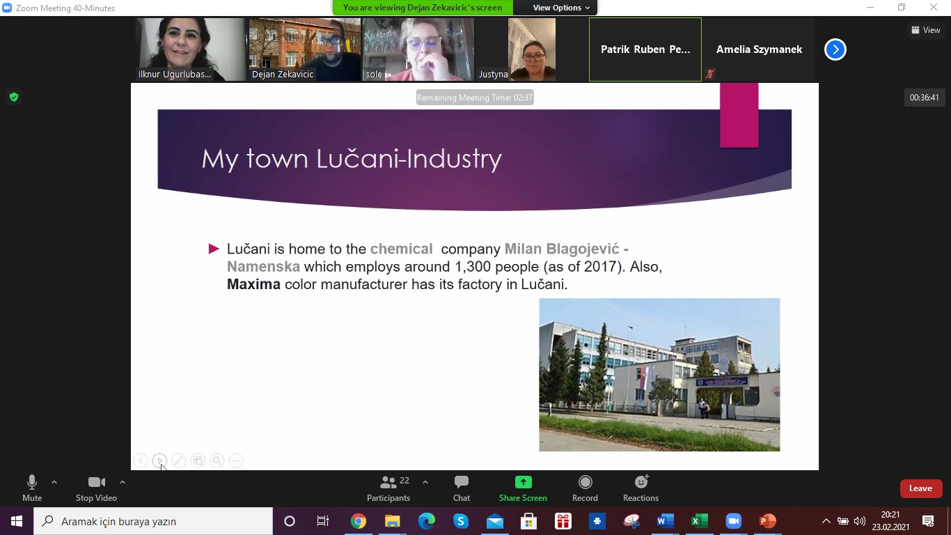The image size is (951, 535).
Task: Select Dejan Zekavicic video thumbnail
Action: click(x=305, y=49)
